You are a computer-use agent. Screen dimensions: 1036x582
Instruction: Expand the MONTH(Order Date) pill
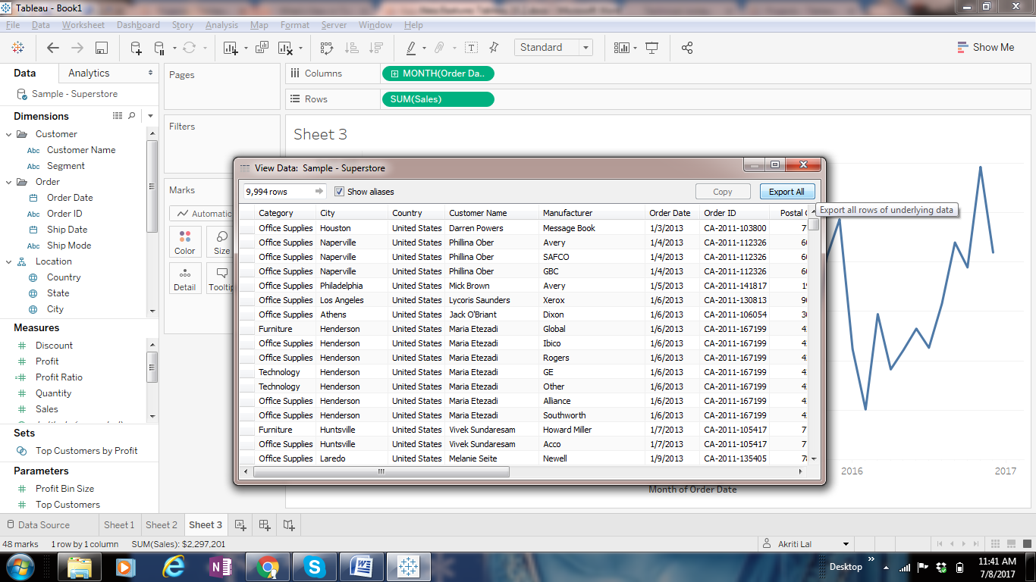394,74
